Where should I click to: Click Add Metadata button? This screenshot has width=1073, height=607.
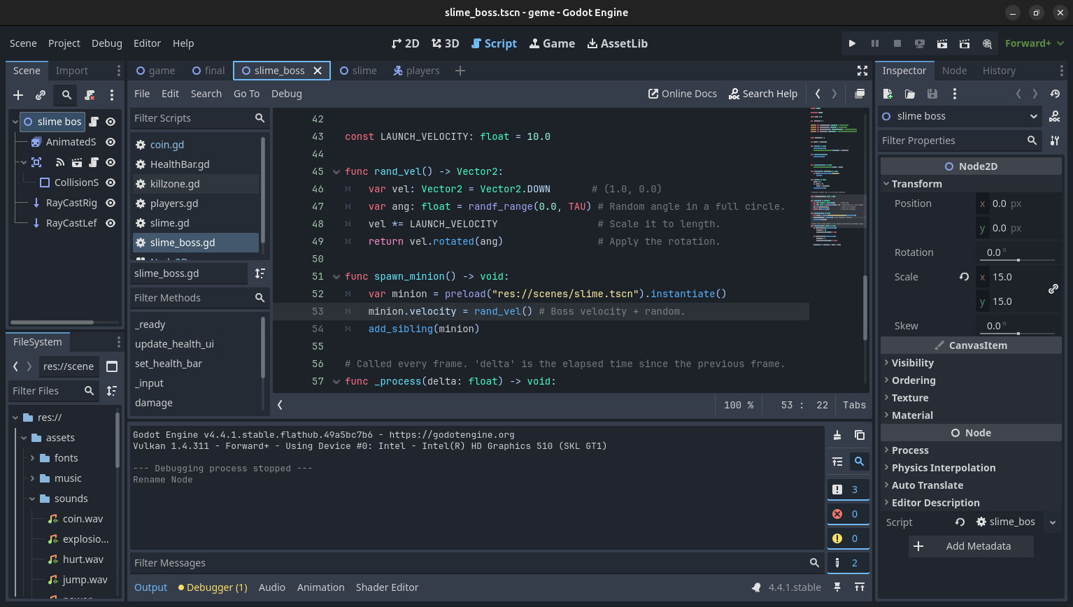point(971,546)
